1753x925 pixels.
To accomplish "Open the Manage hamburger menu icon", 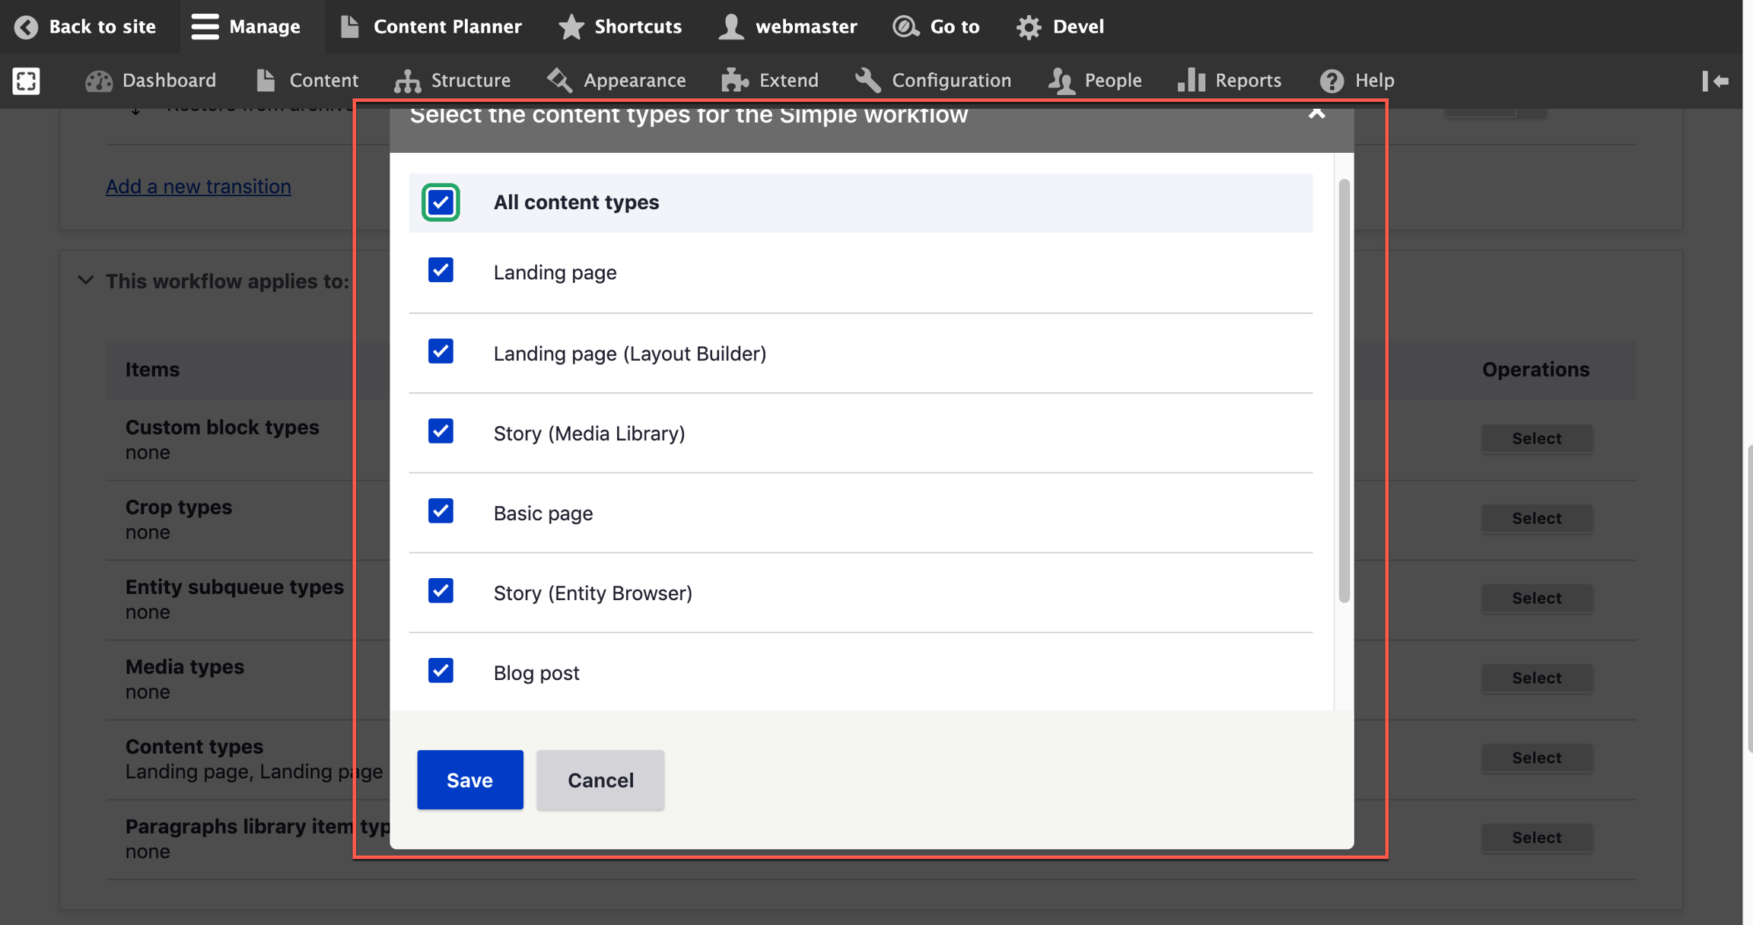I will click(205, 27).
